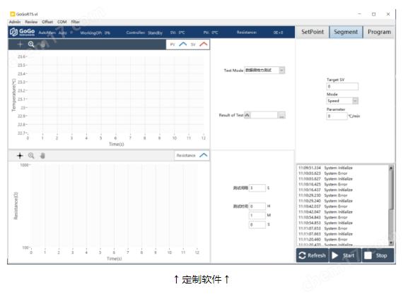Click the log list scrollbar down arrow
The width and height of the screenshot is (408, 299).
391,243
